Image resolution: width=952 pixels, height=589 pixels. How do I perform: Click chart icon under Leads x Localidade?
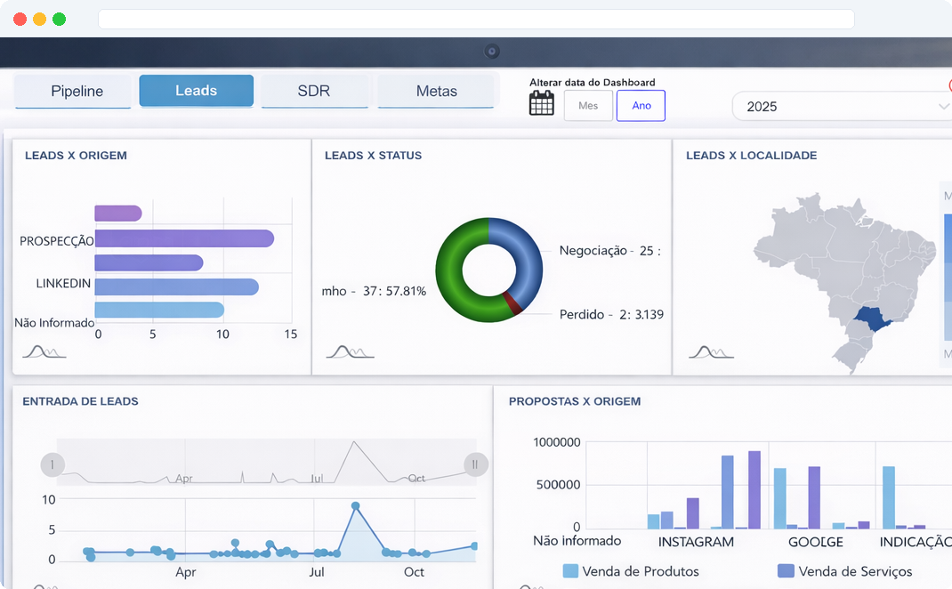(711, 351)
